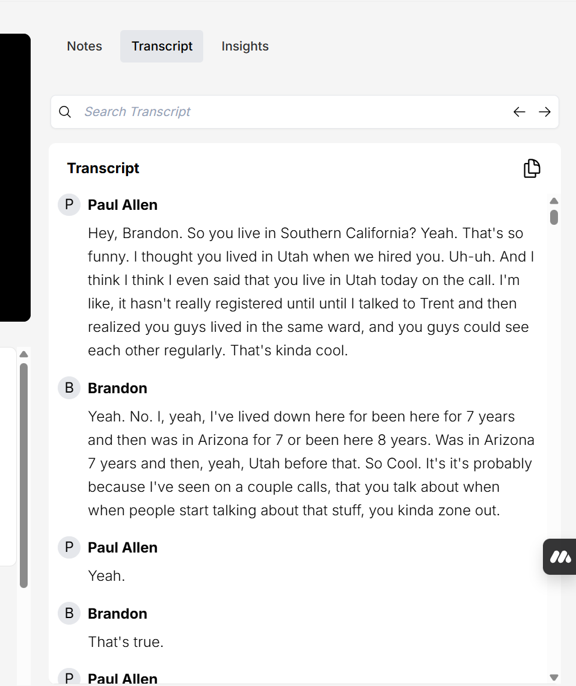Click the transcript scrollbar thumb
This screenshot has height=686, width=576.
(x=554, y=216)
